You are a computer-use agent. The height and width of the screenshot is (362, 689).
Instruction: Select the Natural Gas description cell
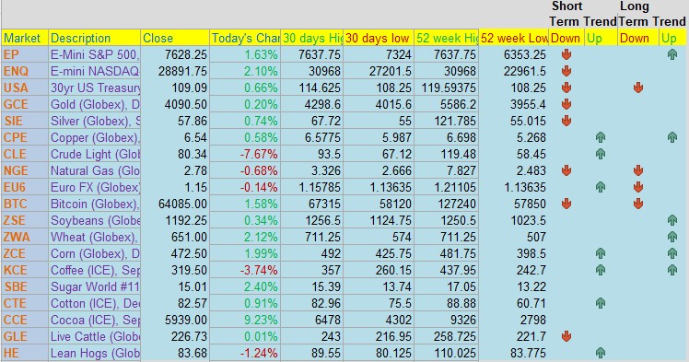click(x=95, y=170)
